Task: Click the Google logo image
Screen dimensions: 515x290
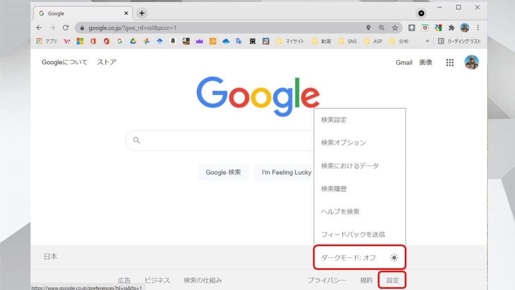Action: coord(258,96)
